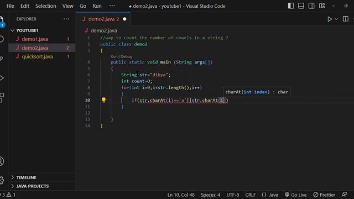Open demo1.java in the explorer
Viewport: 354px width, 199px height.
click(42, 39)
